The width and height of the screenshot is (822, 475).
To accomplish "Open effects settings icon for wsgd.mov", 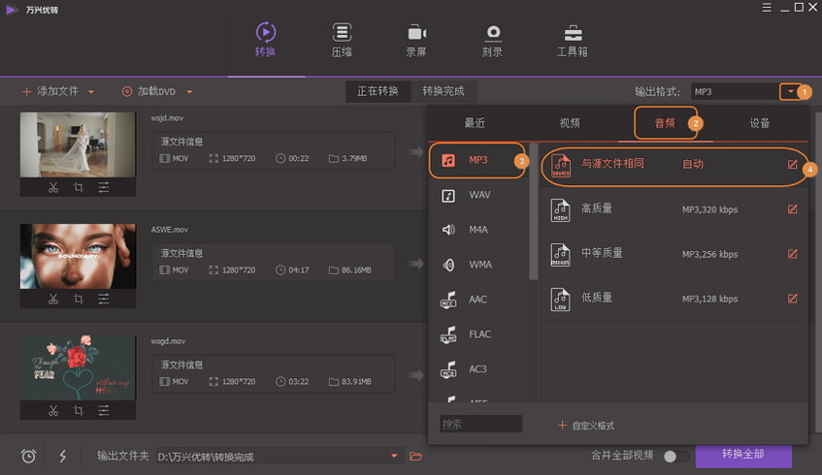I will 104,411.
